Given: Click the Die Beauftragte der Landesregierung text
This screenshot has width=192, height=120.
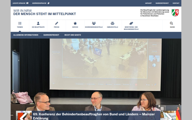Looking at the screenshot, I should (x=155, y=13).
